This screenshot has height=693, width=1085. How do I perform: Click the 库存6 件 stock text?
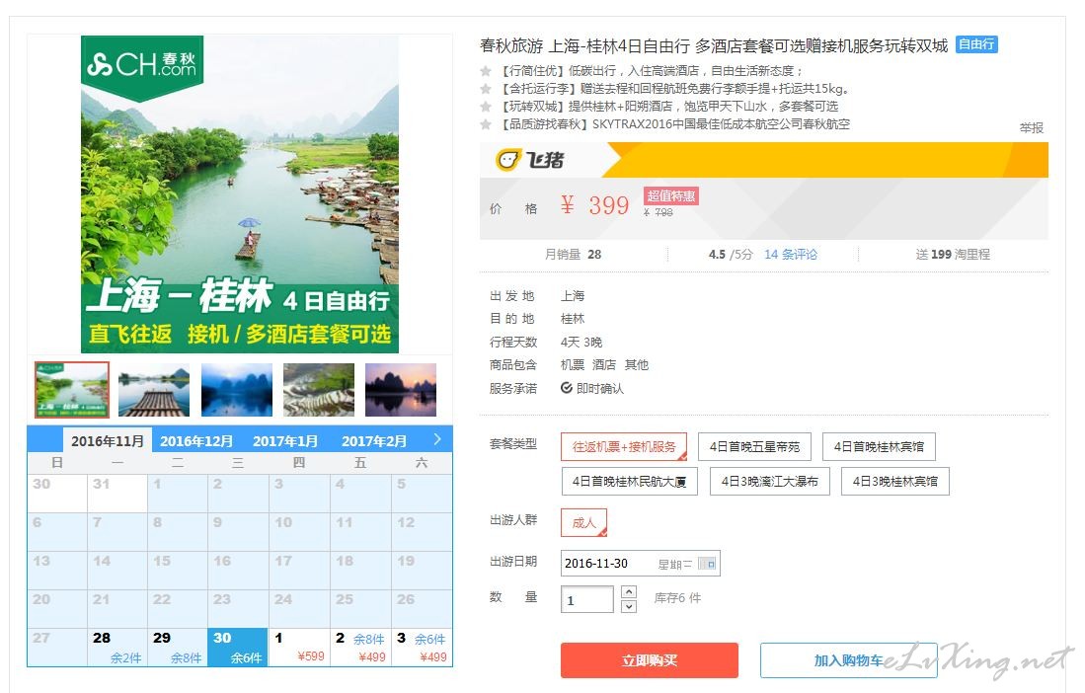[x=677, y=598]
